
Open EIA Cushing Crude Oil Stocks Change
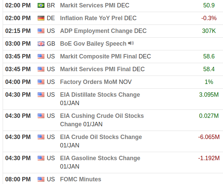(102, 116)
